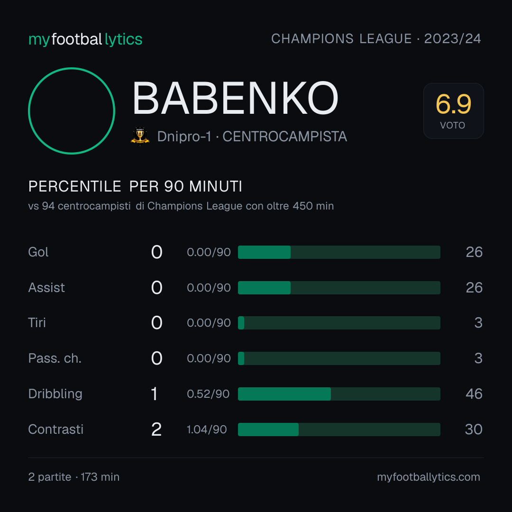The height and width of the screenshot is (512, 512).
Task: Click the 6.9 VOTO rating badge
Action: pos(453,110)
